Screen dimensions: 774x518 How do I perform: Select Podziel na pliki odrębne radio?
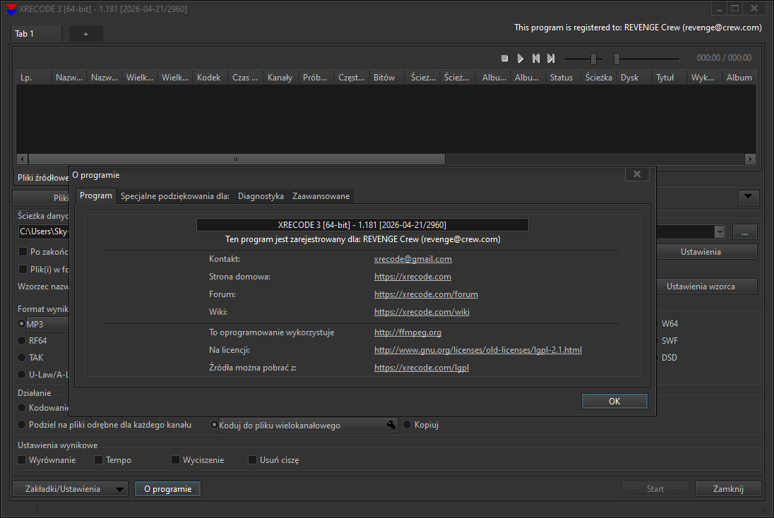[x=21, y=425]
